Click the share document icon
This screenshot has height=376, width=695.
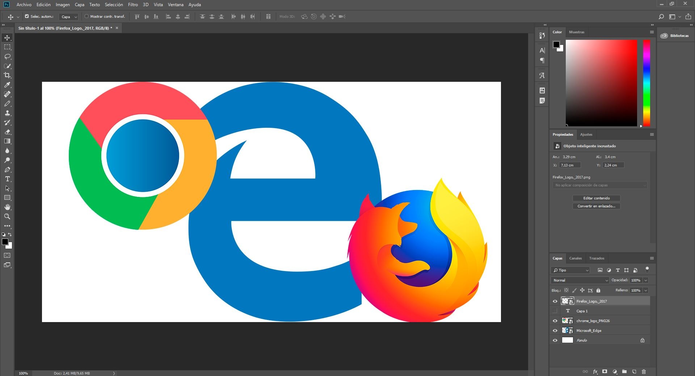(688, 17)
